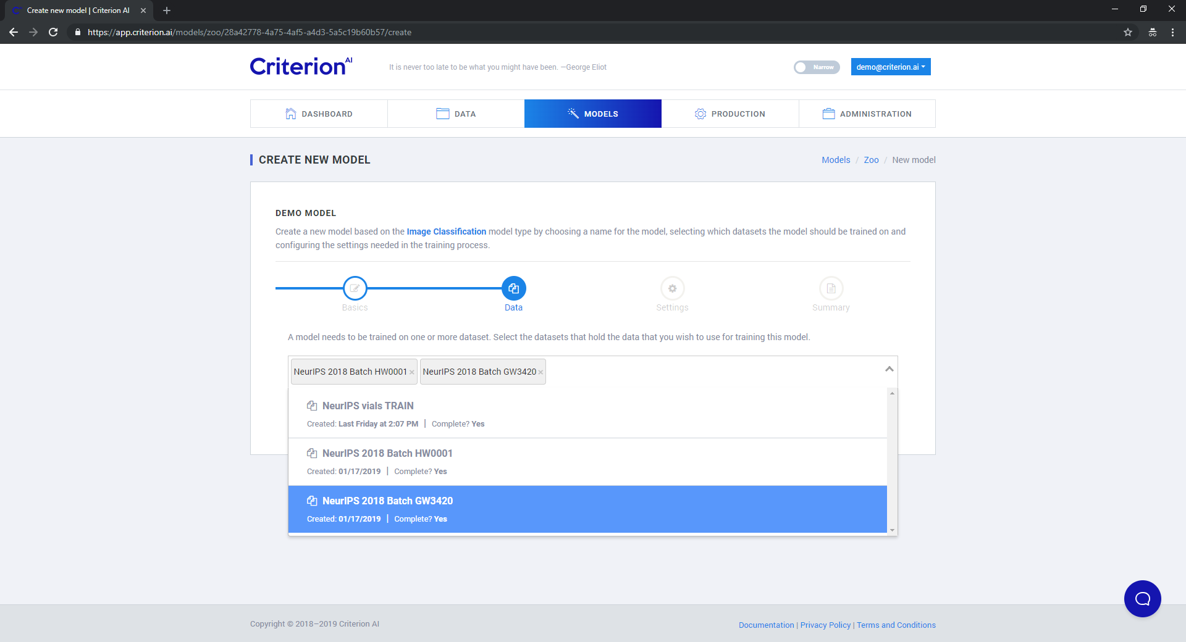Pick the highlighted NeurIPS 2018 Batch GW3420 option
This screenshot has width=1186, height=642.
(x=587, y=509)
